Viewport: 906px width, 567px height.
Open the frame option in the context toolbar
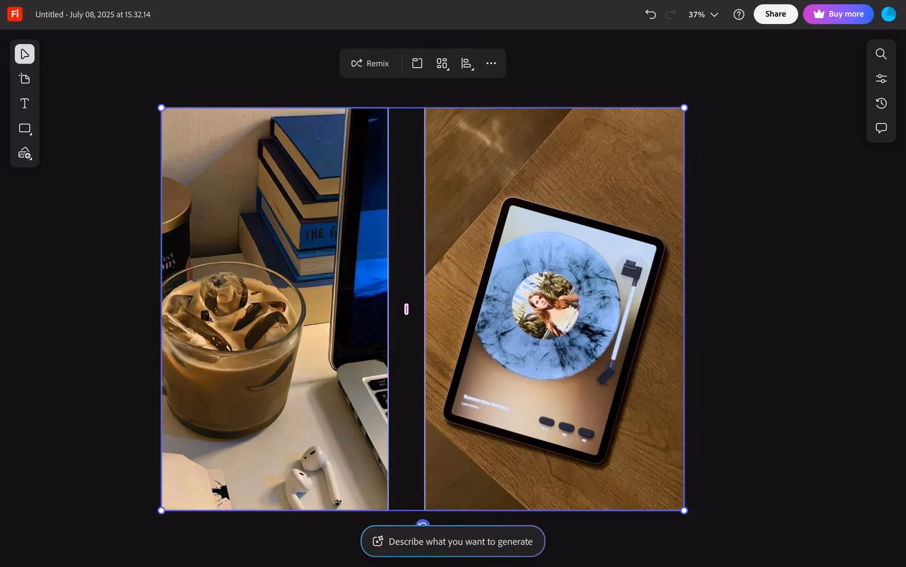coord(417,63)
